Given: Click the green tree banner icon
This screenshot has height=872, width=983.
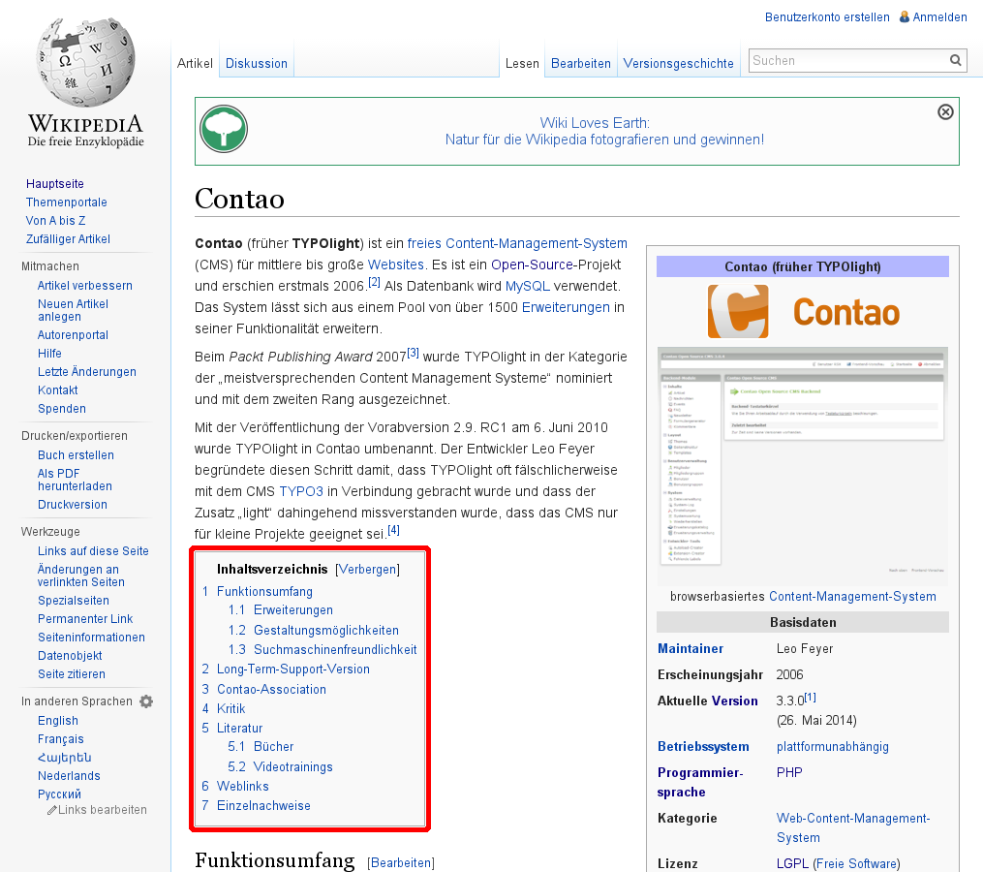Looking at the screenshot, I should coord(224,129).
